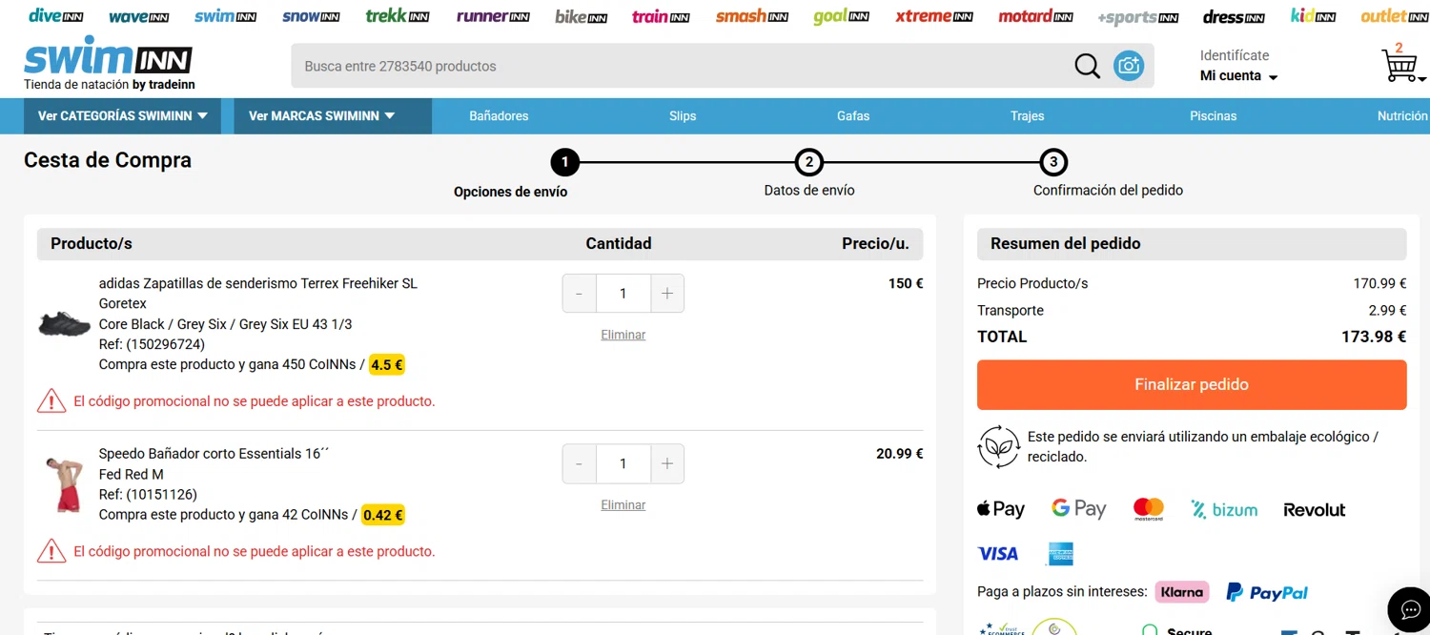Image resolution: width=1430 pixels, height=635 pixels.
Task: Click the Google Pay payment logo
Action: pyautogui.click(x=1079, y=509)
